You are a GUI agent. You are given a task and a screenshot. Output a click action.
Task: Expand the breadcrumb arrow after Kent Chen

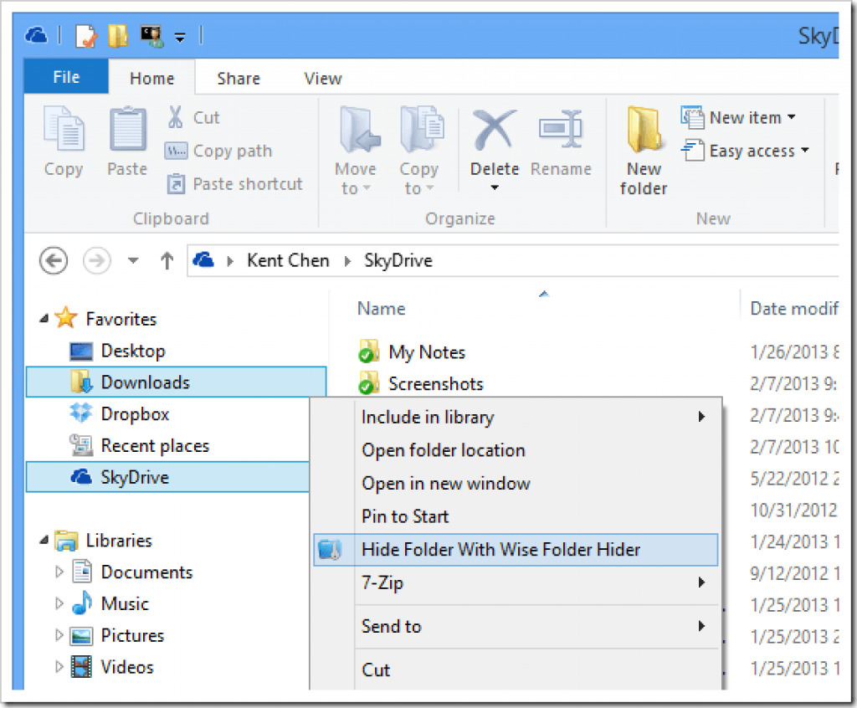(347, 261)
